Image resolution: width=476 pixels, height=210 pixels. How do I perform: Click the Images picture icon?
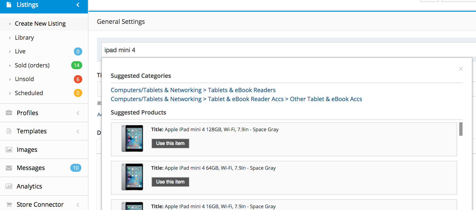pos(9,150)
